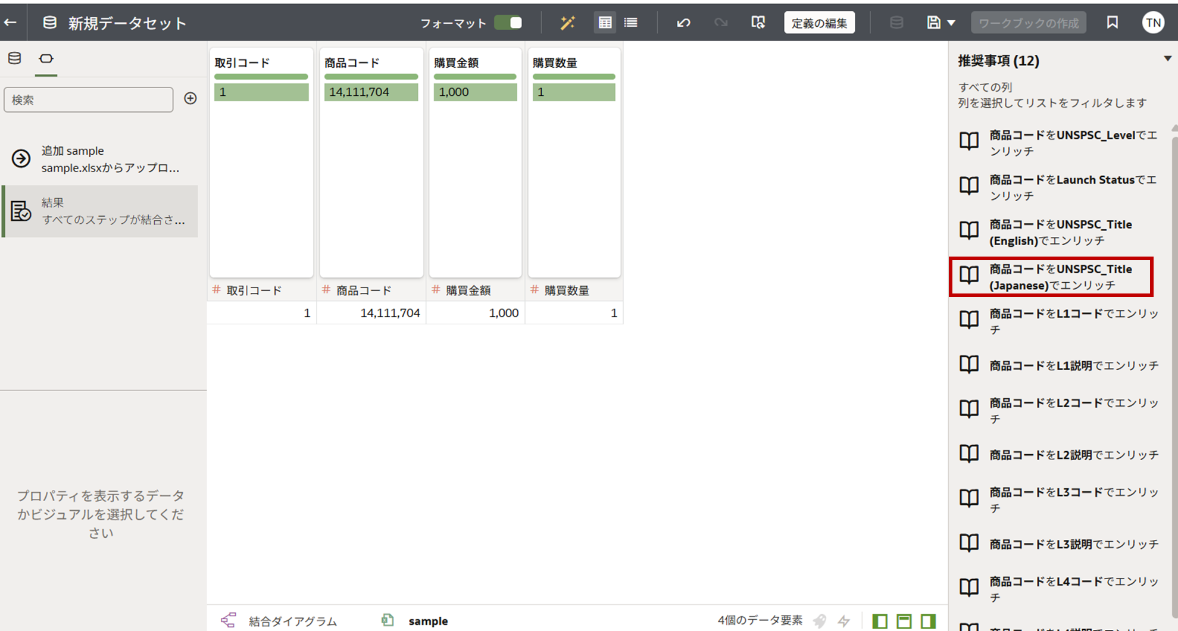Apply the L2コード enrichment recommendation

click(x=1060, y=411)
